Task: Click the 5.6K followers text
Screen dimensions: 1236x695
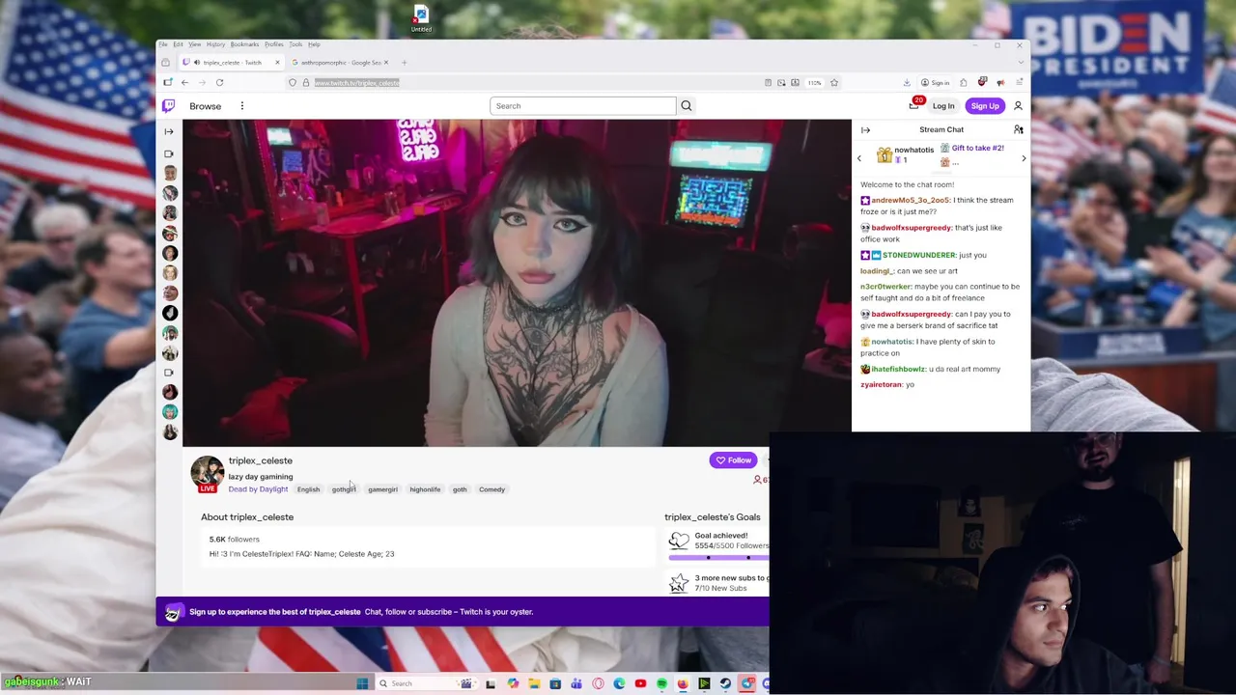Action: pyautogui.click(x=235, y=540)
